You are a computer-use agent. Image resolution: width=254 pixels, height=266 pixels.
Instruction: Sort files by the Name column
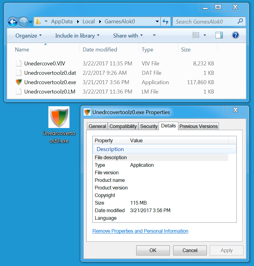22,50
